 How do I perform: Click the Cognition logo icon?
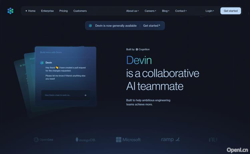[137, 50]
